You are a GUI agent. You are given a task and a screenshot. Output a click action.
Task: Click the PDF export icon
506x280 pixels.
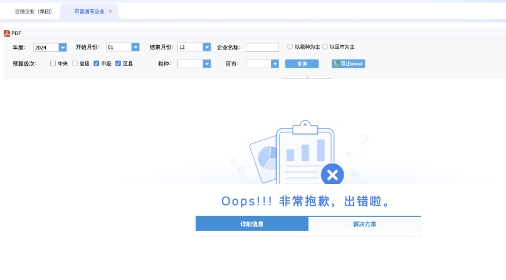point(7,33)
